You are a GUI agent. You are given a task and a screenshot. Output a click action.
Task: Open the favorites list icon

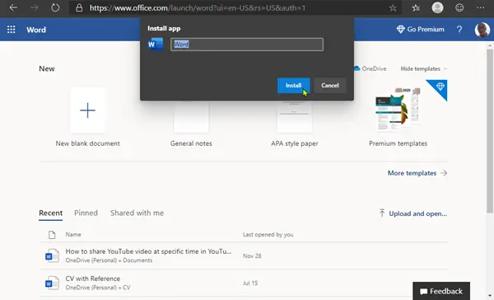416,8
